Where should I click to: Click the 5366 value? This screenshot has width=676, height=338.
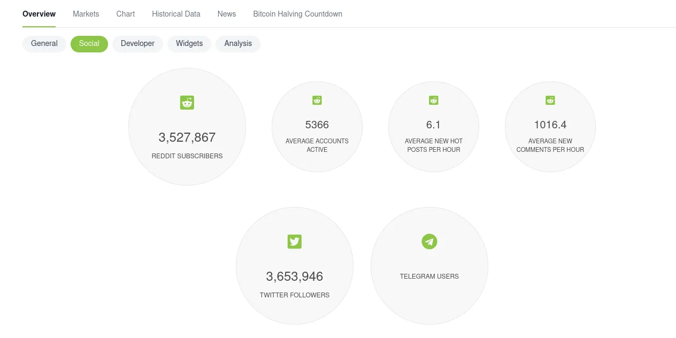[317, 125]
